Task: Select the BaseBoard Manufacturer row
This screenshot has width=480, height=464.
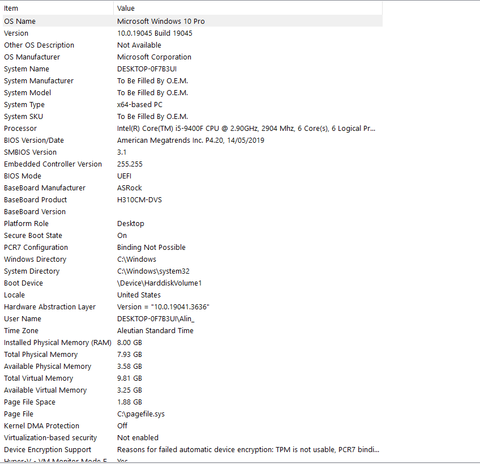Action: pos(192,188)
